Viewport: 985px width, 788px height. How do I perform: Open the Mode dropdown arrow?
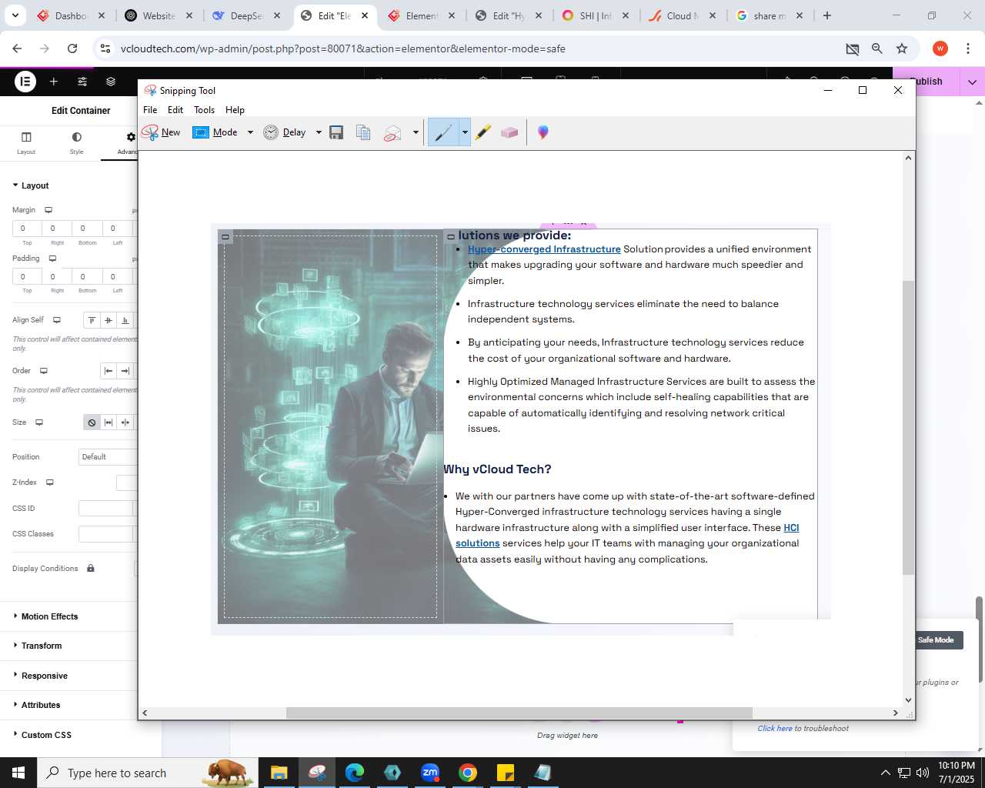tap(250, 132)
